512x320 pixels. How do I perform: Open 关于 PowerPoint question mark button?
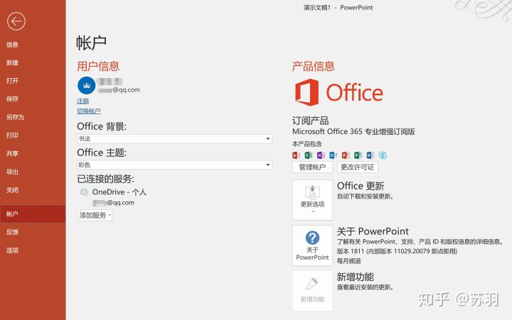coord(312,245)
